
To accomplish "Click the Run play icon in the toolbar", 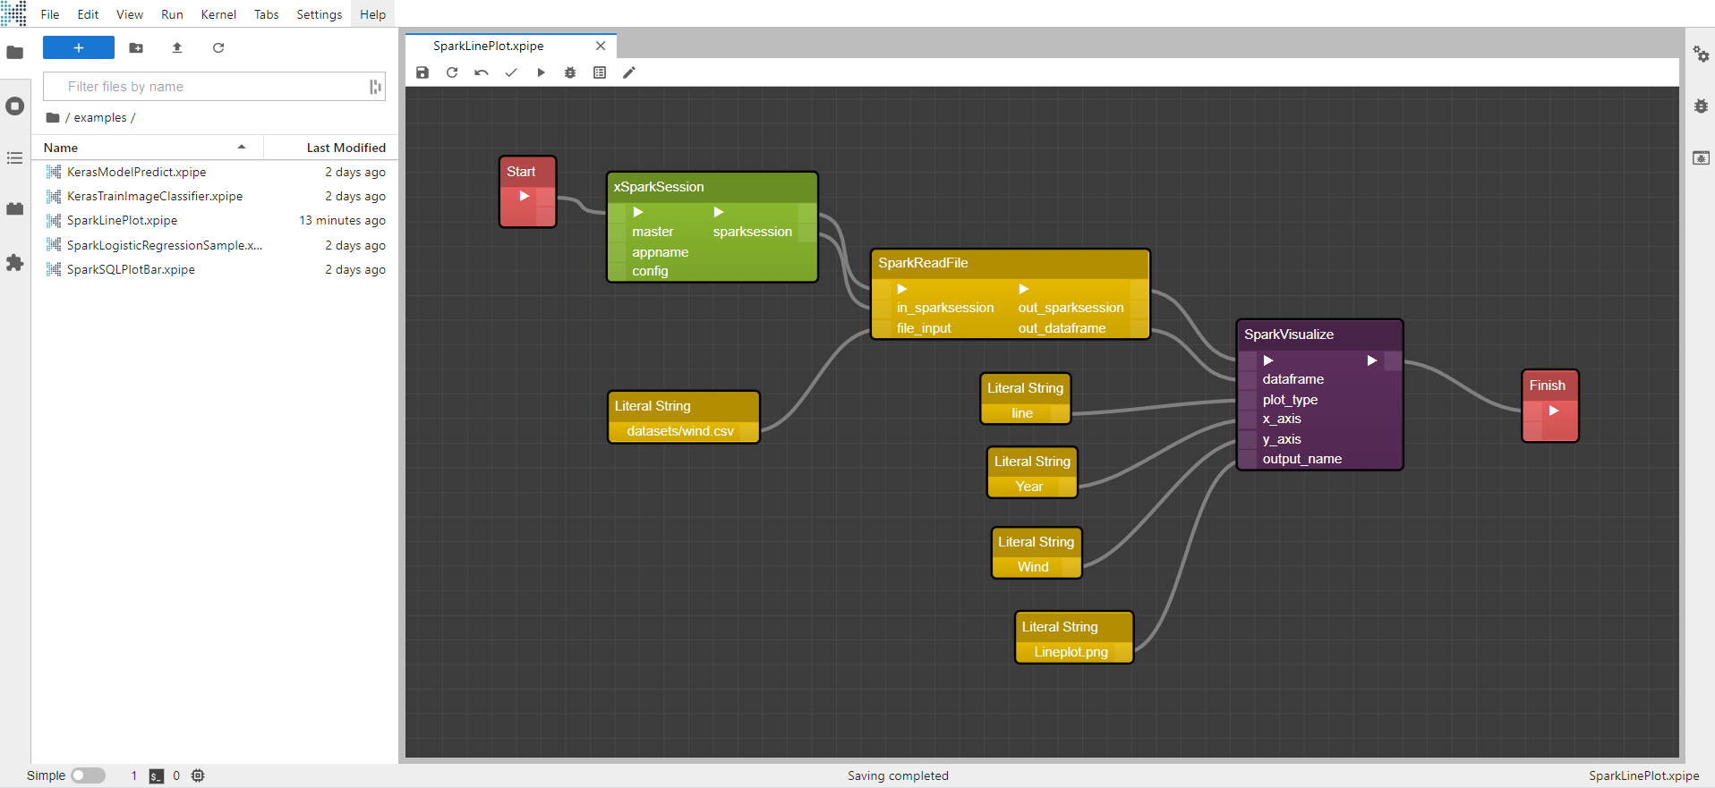I will pos(541,72).
